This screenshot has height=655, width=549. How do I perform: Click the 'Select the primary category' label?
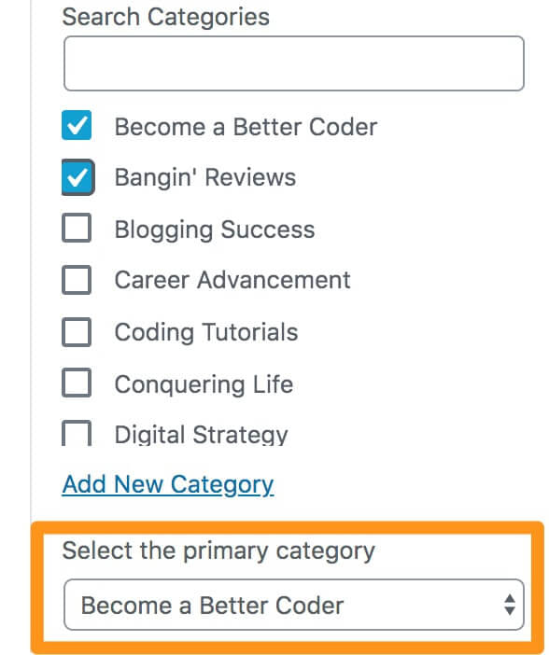pyautogui.click(x=218, y=551)
